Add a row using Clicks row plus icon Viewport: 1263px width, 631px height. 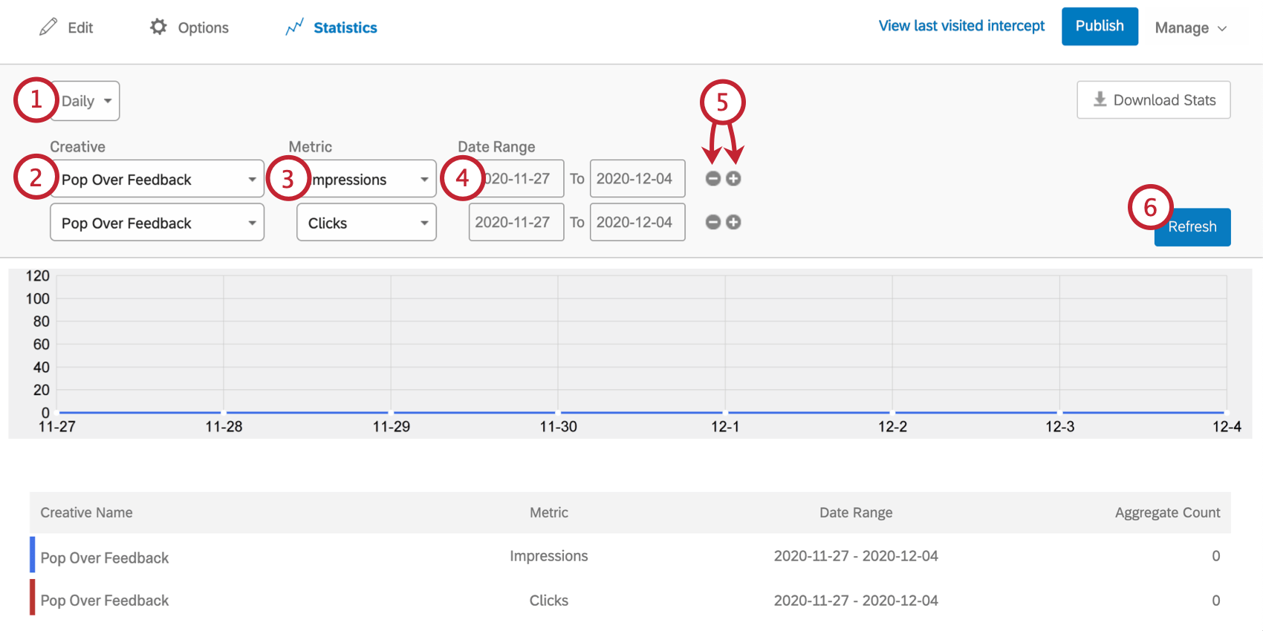pos(733,223)
